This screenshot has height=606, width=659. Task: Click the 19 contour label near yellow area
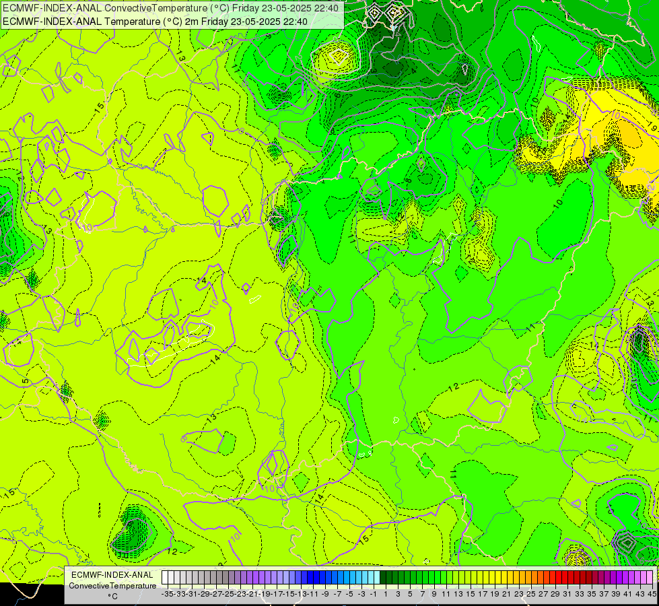(652, 125)
